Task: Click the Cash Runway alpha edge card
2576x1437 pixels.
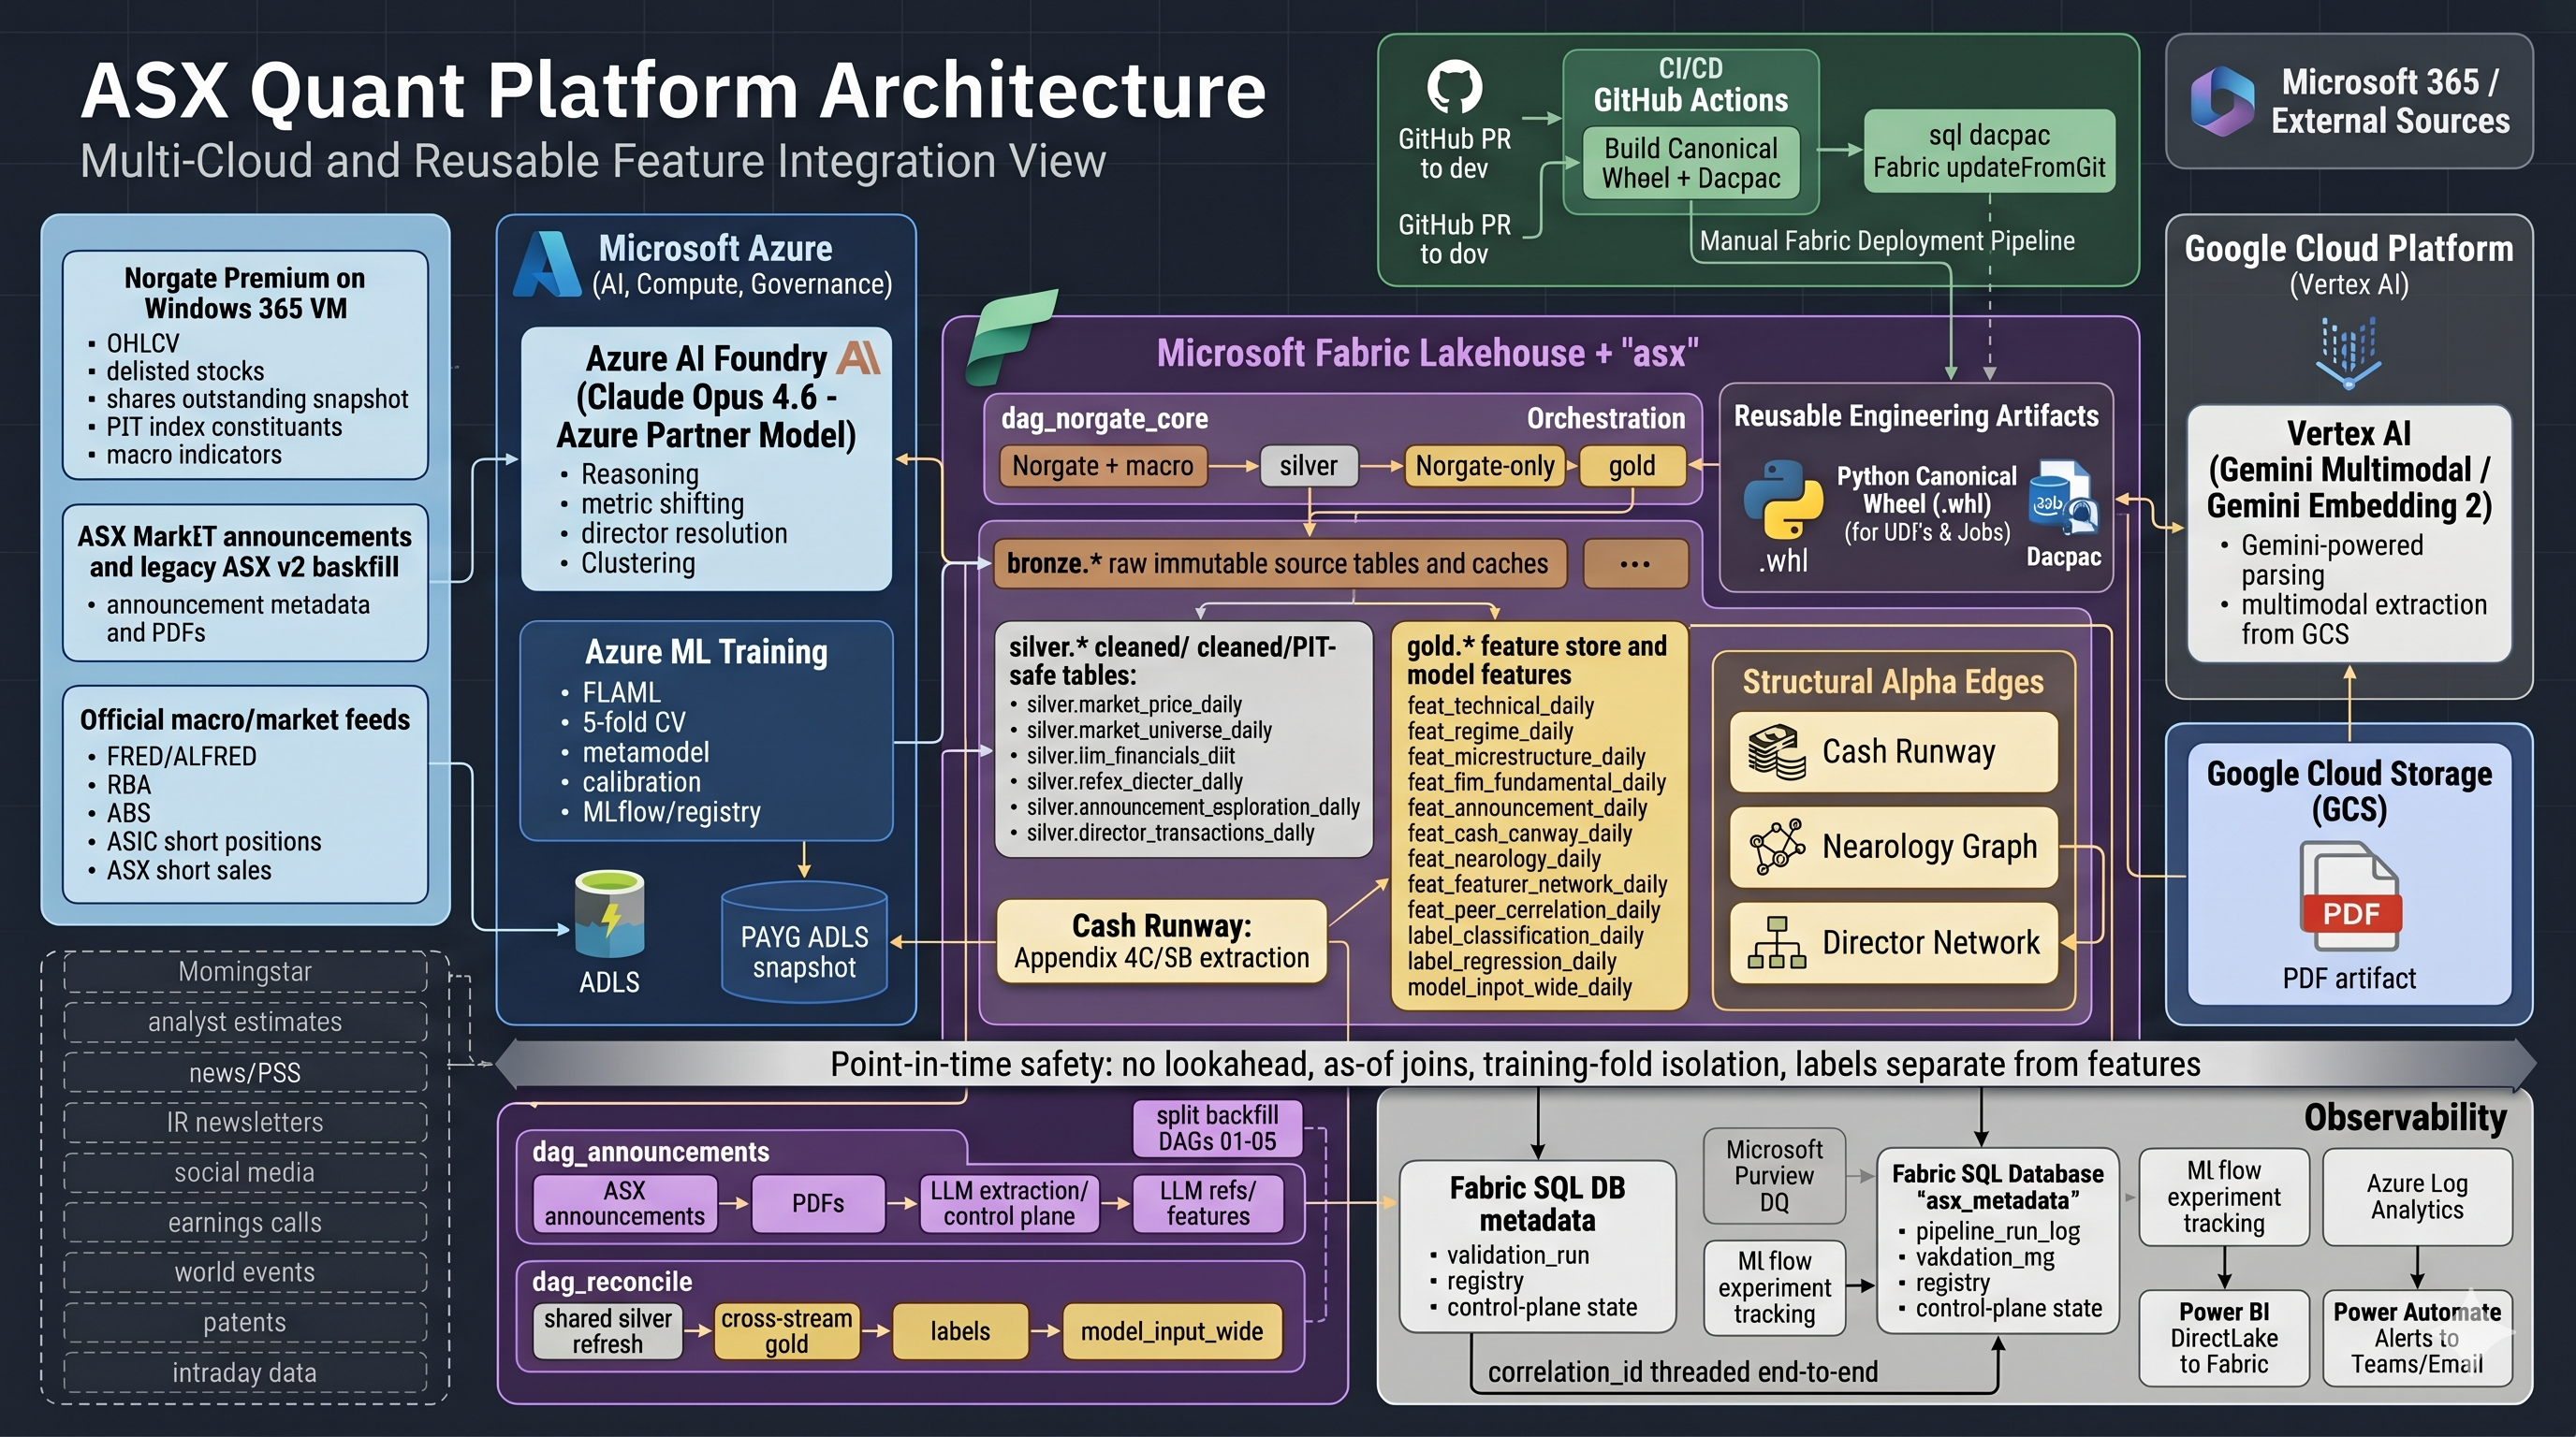Action: [1894, 751]
